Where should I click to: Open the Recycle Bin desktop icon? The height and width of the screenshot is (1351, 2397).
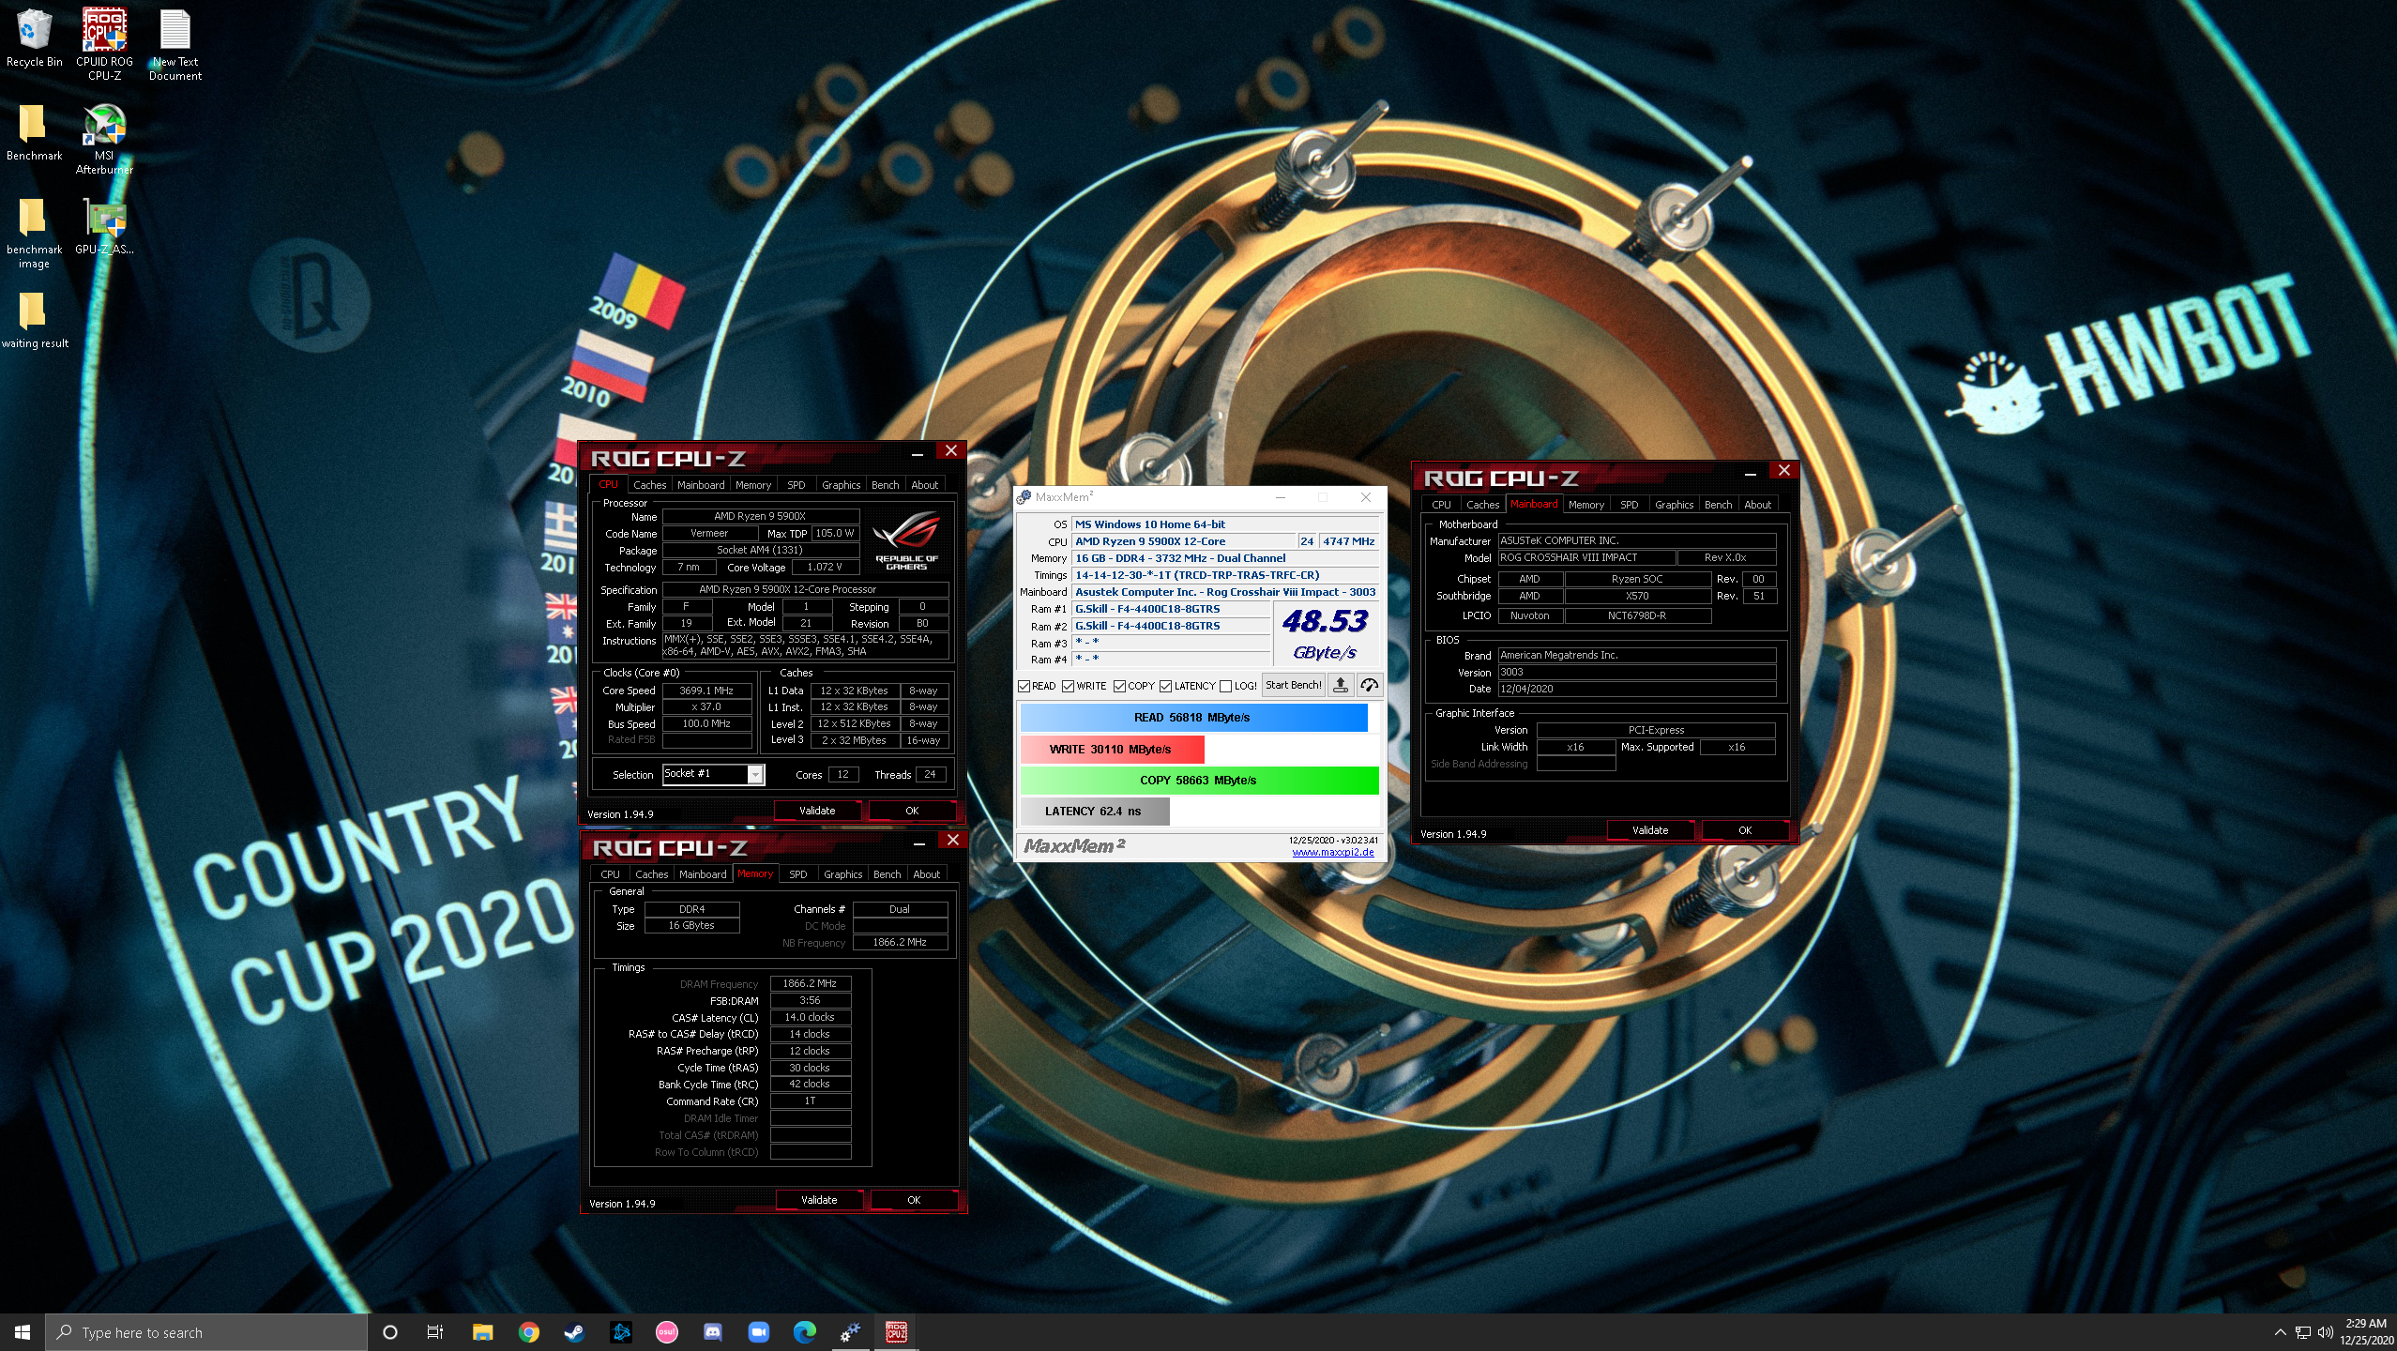(34, 38)
